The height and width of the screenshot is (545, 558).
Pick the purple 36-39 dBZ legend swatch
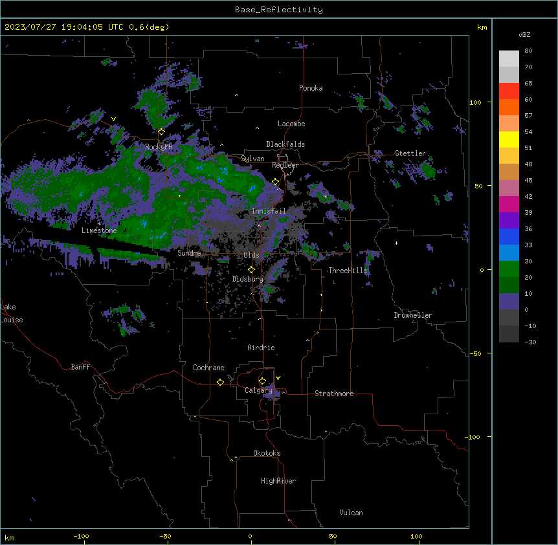(x=509, y=221)
